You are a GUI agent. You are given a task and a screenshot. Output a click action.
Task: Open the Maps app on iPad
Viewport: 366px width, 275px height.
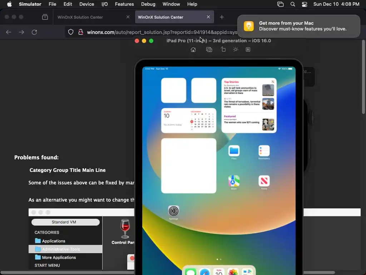click(x=234, y=181)
